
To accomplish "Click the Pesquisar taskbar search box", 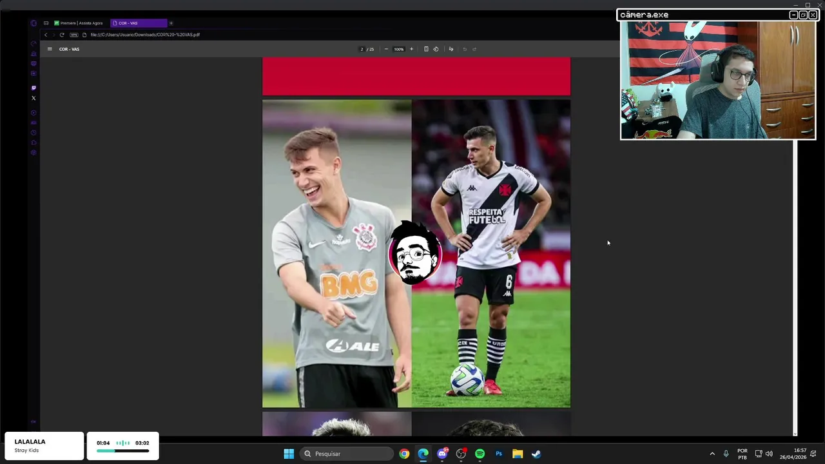I will [x=347, y=454].
